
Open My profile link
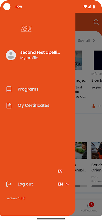click(x=29, y=58)
